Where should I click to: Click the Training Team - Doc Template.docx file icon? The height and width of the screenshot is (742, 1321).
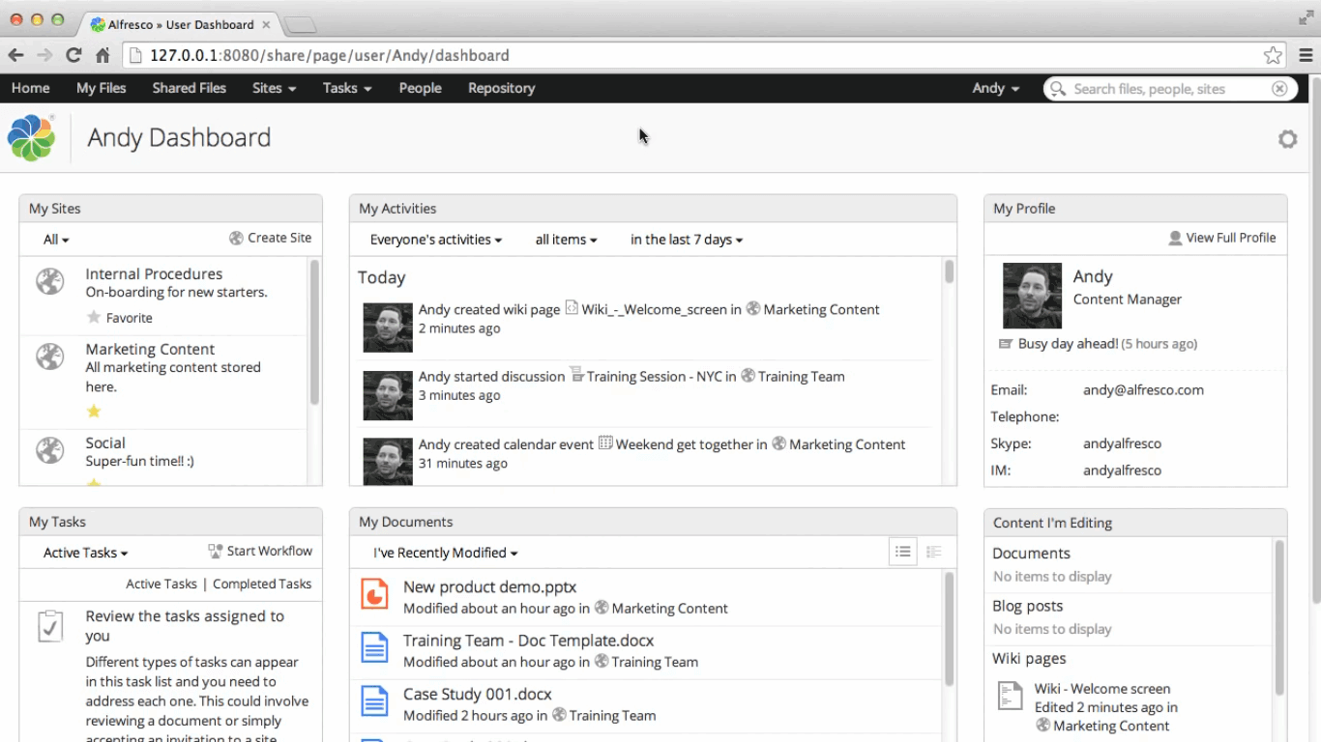coord(374,647)
